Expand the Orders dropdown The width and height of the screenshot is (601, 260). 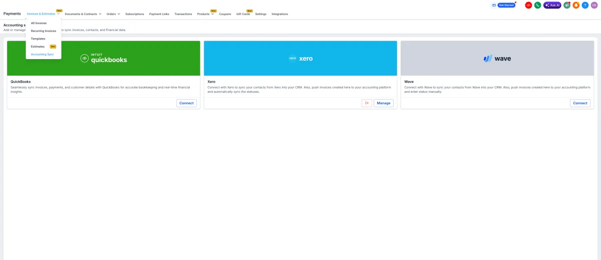[113, 14]
